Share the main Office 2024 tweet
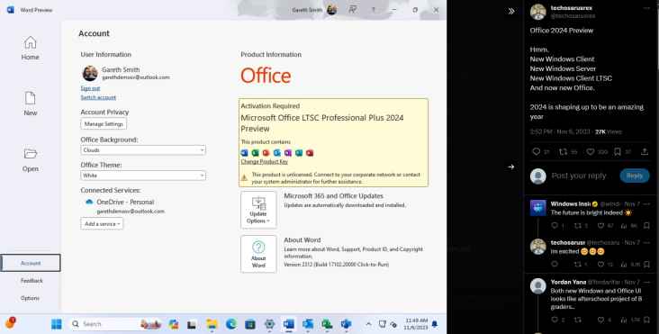 645,151
